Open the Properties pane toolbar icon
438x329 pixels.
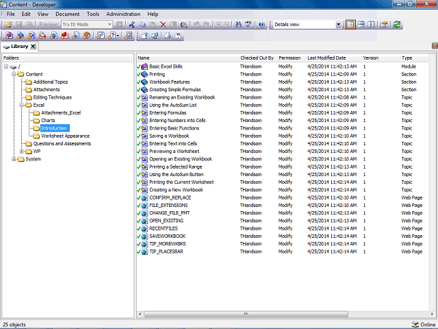384,25
